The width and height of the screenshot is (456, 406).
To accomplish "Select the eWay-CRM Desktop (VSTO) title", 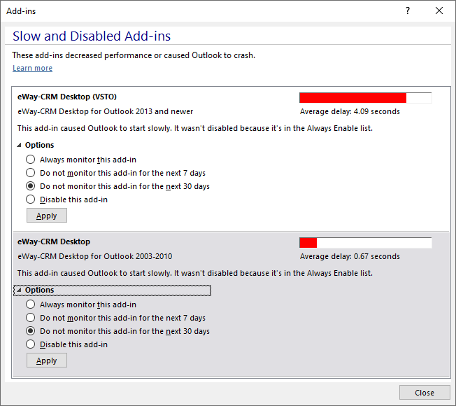I will point(67,97).
